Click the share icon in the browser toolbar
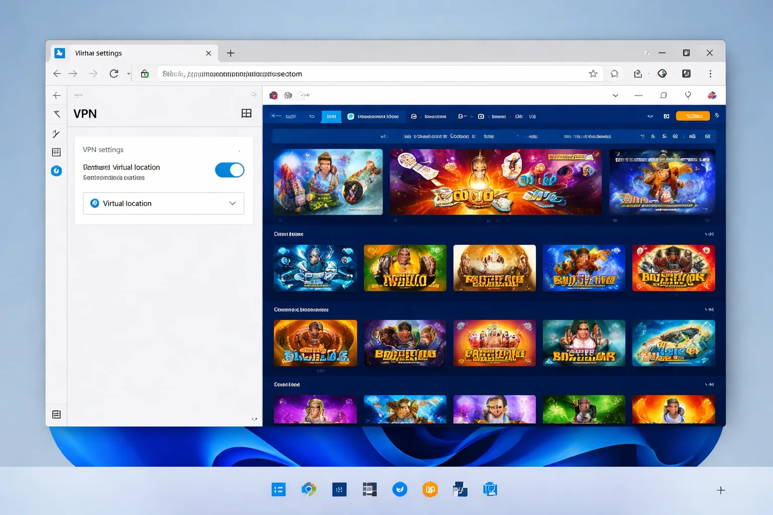The width and height of the screenshot is (773, 515). [x=638, y=74]
